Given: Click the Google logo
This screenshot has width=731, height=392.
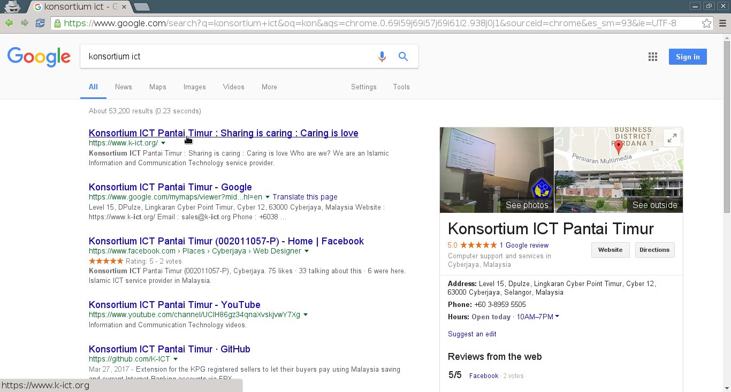Looking at the screenshot, I should pos(39,57).
